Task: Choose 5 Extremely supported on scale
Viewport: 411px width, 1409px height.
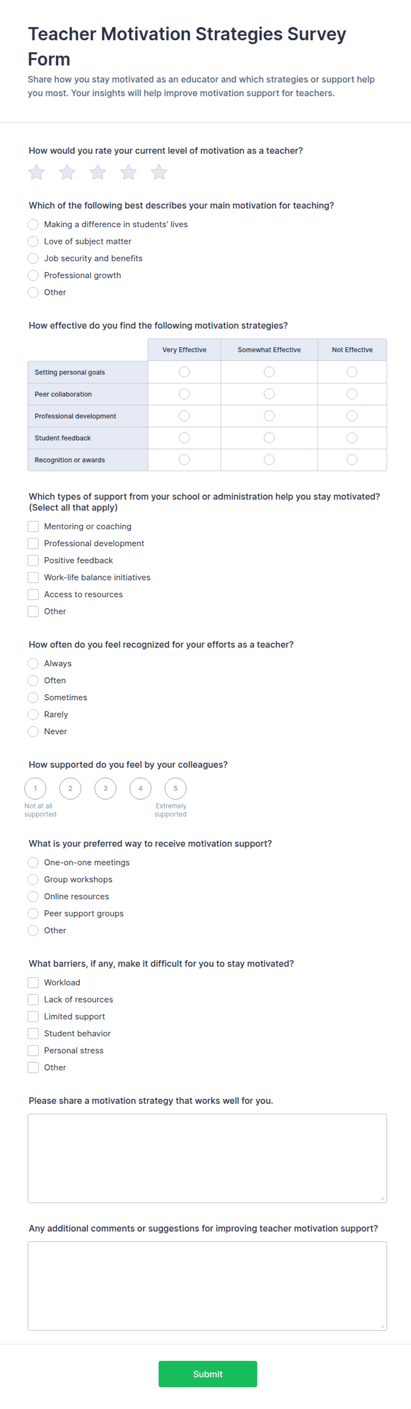Action: pos(175,788)
